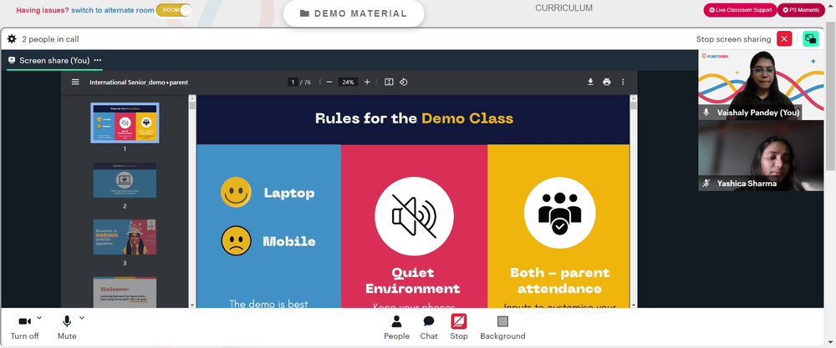Expand camera options chevron

coord(39,318)
